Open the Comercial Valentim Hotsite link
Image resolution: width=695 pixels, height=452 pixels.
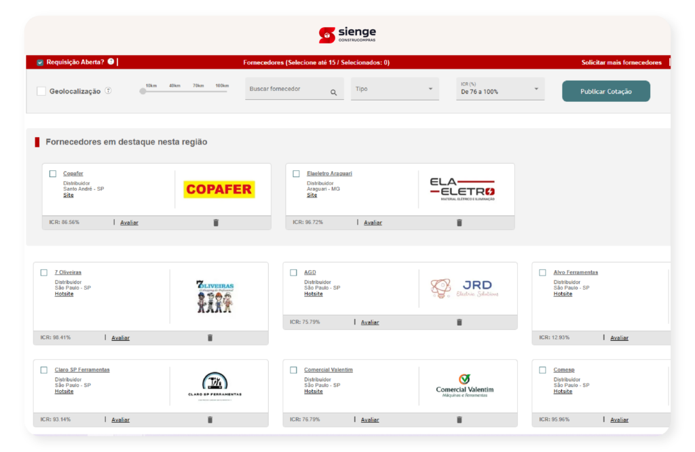[314, 392]
